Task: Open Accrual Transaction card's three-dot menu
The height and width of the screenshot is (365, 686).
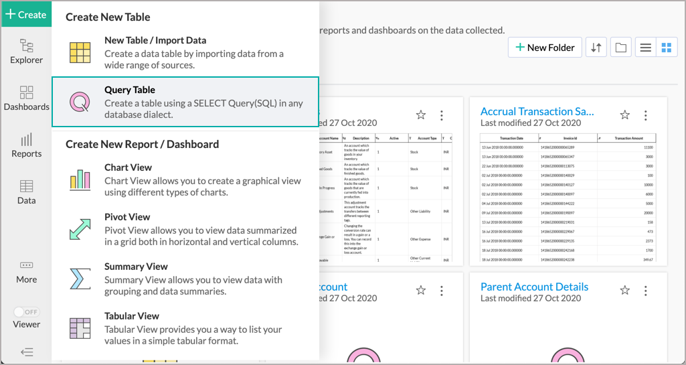Action: pos(645,115)
